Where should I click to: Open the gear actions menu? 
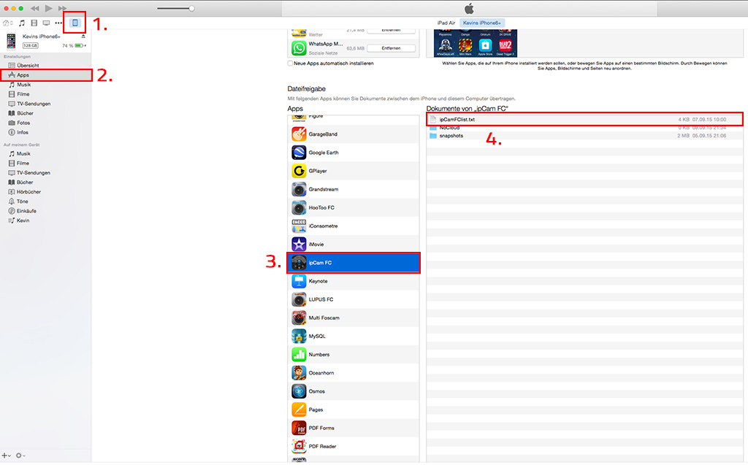(20, 456)
